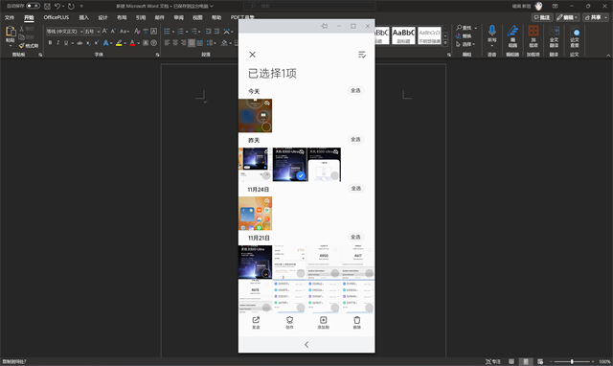Screen dimensions: 613x366
Task: Click Undo arrow in Word title bar
Action: 57,6
